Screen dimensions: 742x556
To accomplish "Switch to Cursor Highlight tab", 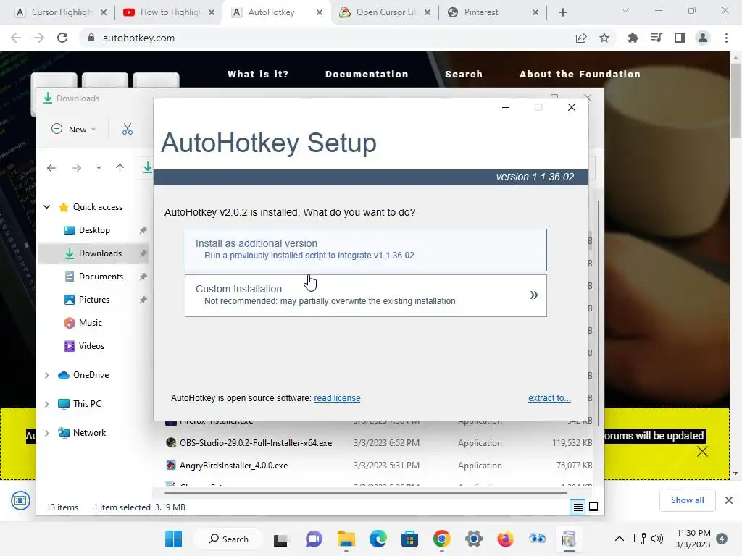I will click(61, 12).
